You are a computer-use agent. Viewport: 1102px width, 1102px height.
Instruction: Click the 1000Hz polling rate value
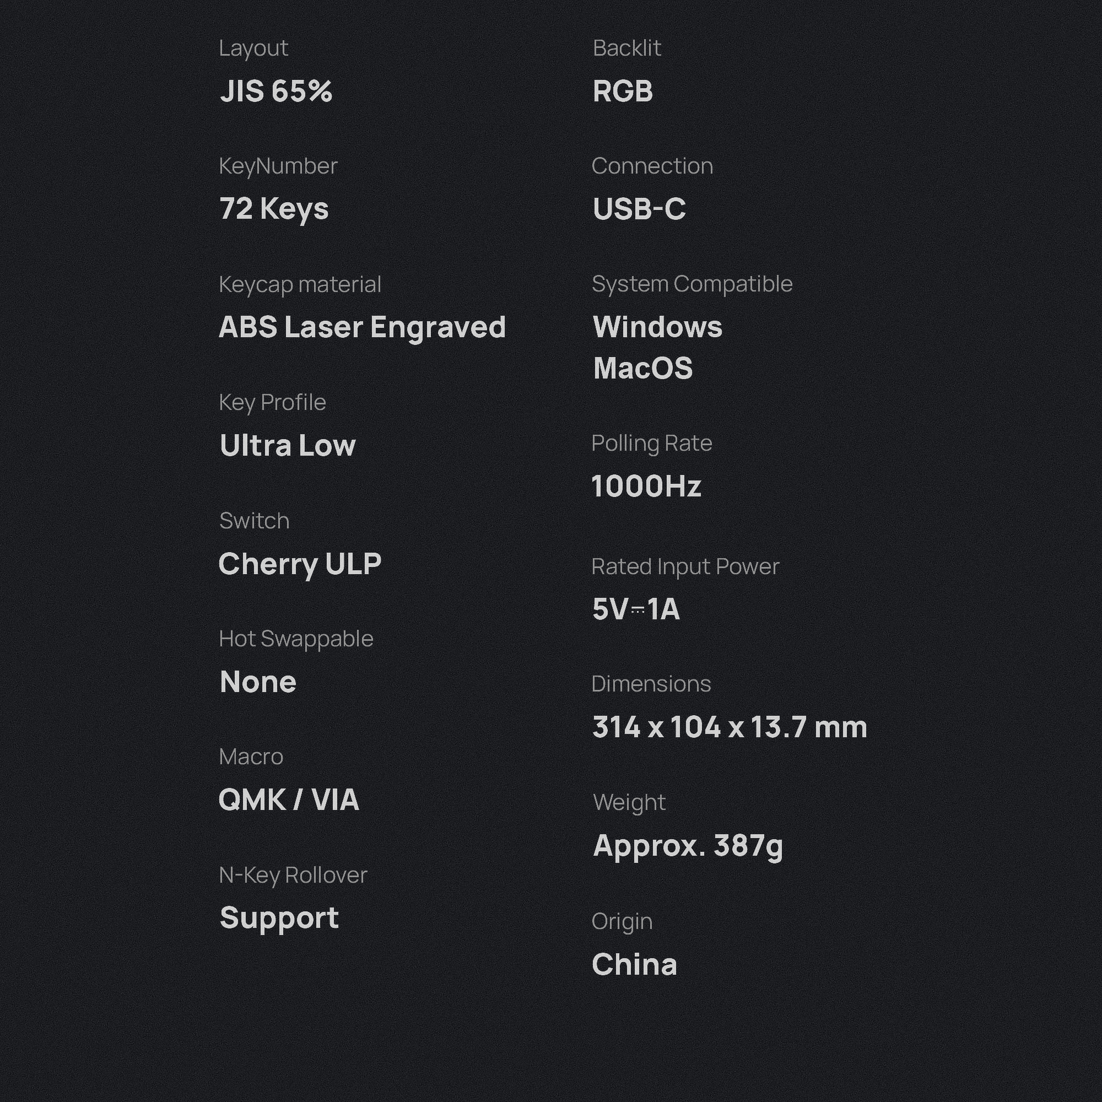point(646,487)
